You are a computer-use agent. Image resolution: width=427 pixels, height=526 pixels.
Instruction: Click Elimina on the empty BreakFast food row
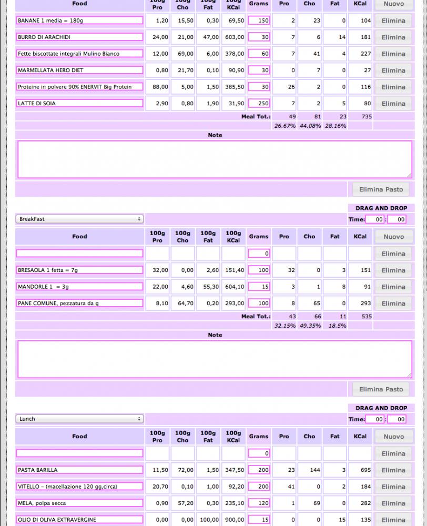click(393, 254)
